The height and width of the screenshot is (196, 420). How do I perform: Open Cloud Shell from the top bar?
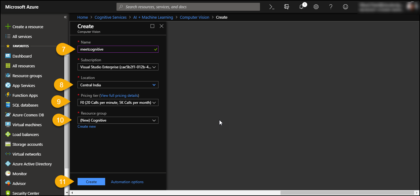click(x=272, y=7)
